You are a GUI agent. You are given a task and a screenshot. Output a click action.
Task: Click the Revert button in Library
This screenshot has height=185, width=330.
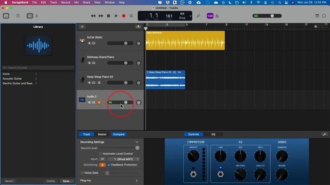coord(9,181)
